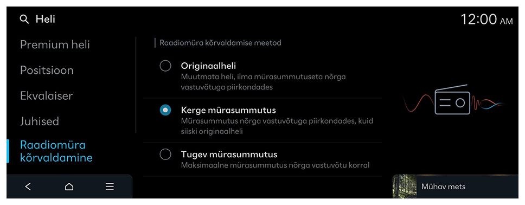Click the Heli search field text

(x=45, y=20)
